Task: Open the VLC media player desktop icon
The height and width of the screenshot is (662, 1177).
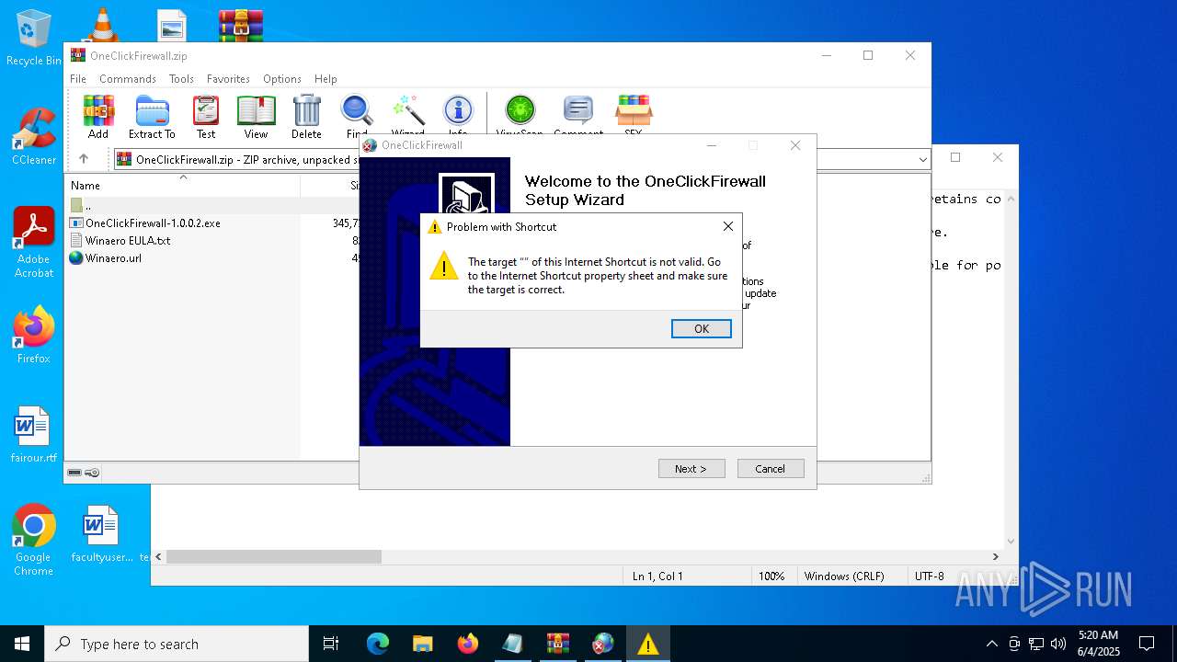Action: 101,25
